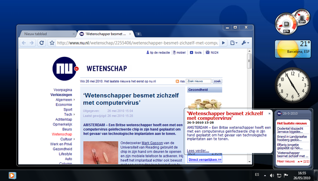318x181 pixels.
Task: Reload the page with the refresh icon
Action: (42, 43)
